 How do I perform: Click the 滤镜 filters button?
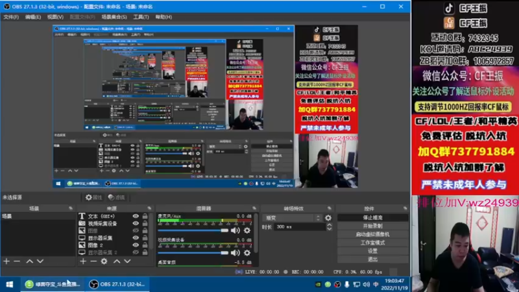tap(117, 197)
